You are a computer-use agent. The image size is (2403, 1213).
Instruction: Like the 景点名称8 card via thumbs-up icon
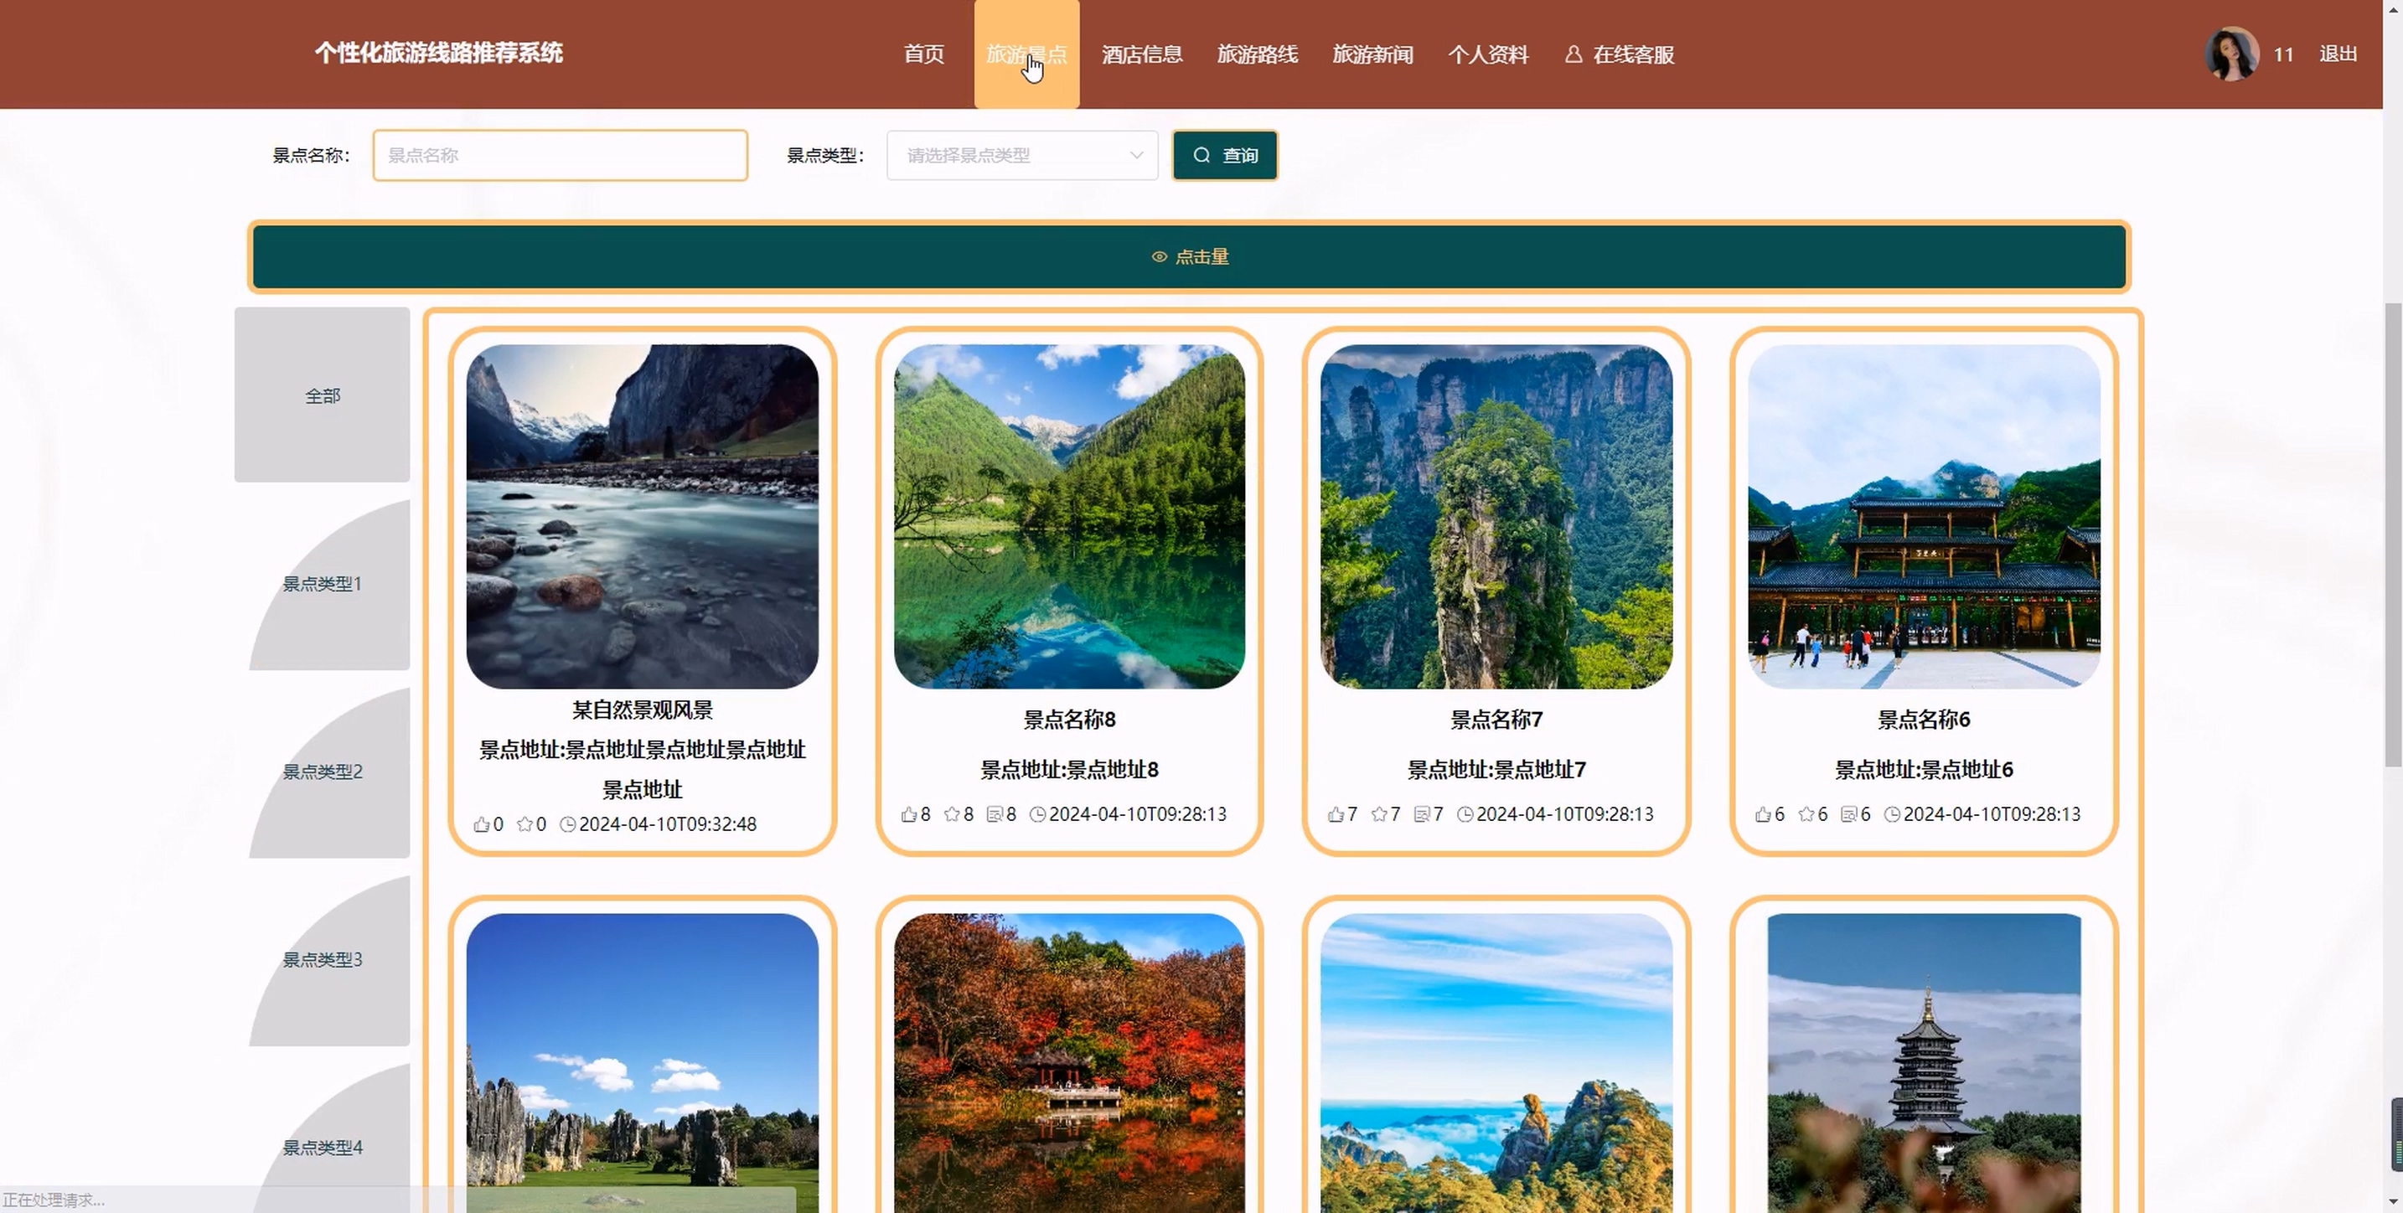click(x=908, y=814)
